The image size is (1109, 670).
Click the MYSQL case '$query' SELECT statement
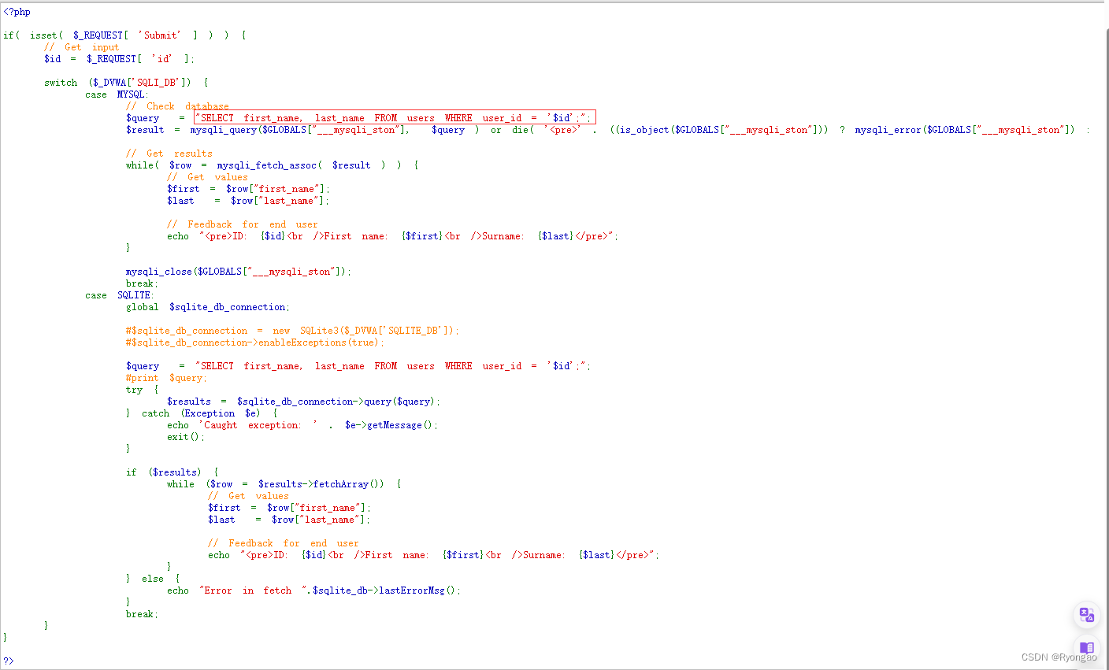pos(358,118)
